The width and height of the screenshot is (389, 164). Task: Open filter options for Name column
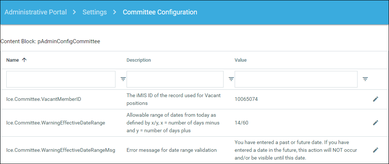(x=123, y=79)
